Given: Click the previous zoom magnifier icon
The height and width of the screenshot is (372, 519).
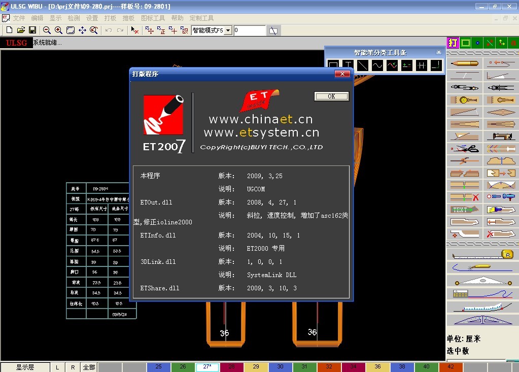Looking at the screenshot, I should 94,30.
